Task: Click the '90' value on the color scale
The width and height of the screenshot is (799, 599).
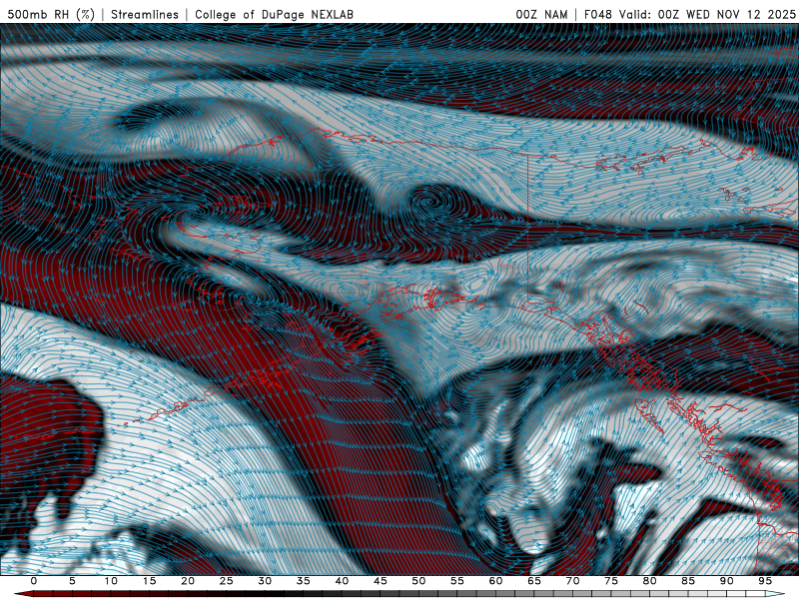Action: [726, 581]
